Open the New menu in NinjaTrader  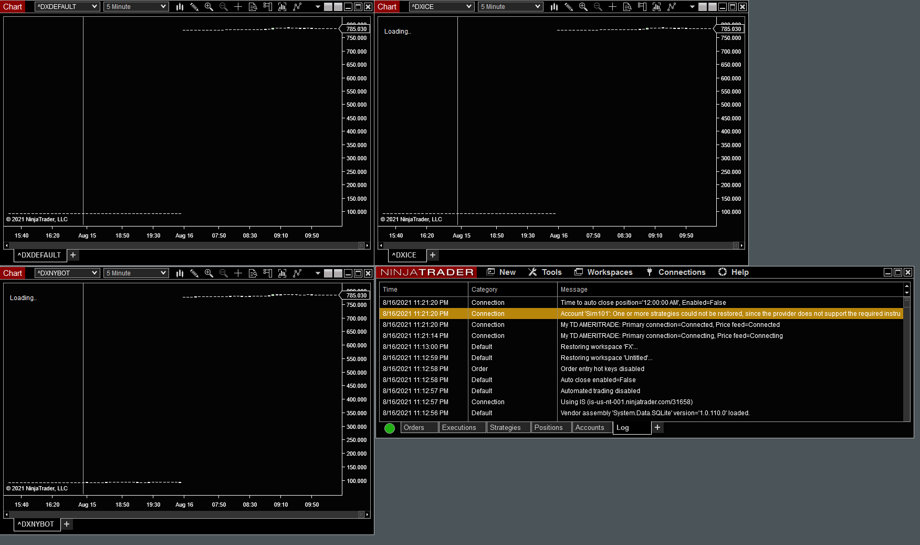point(501,272)
